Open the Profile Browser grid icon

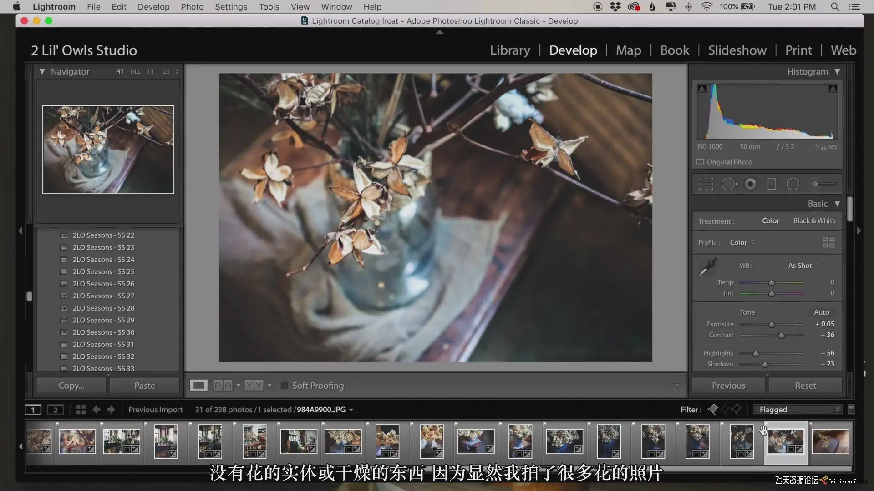(828, 243)
